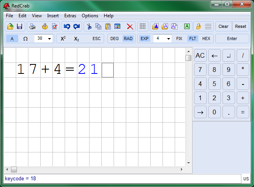Click the red X delete icon

130,26
